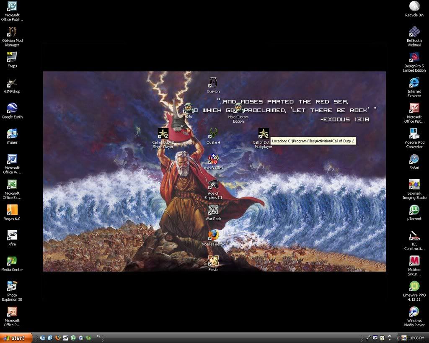This screenshot has width=429, height=343.
Task: Open Microsoft Office Word shortcut
Action: pos(12,164)
